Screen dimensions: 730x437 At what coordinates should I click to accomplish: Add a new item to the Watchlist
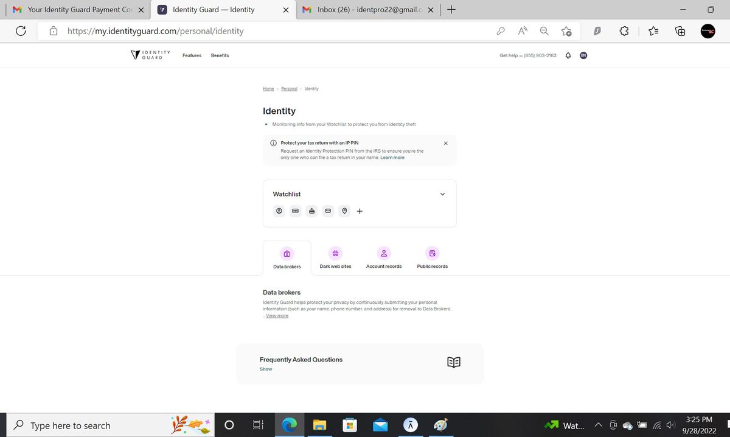tap(360, 211)
